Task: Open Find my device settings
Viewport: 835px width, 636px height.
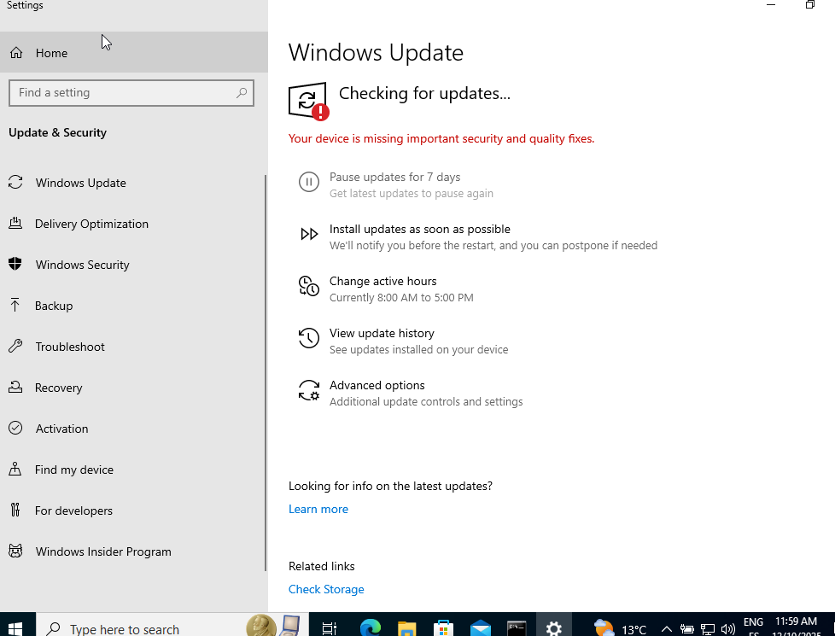Action: tap(73, 470)
